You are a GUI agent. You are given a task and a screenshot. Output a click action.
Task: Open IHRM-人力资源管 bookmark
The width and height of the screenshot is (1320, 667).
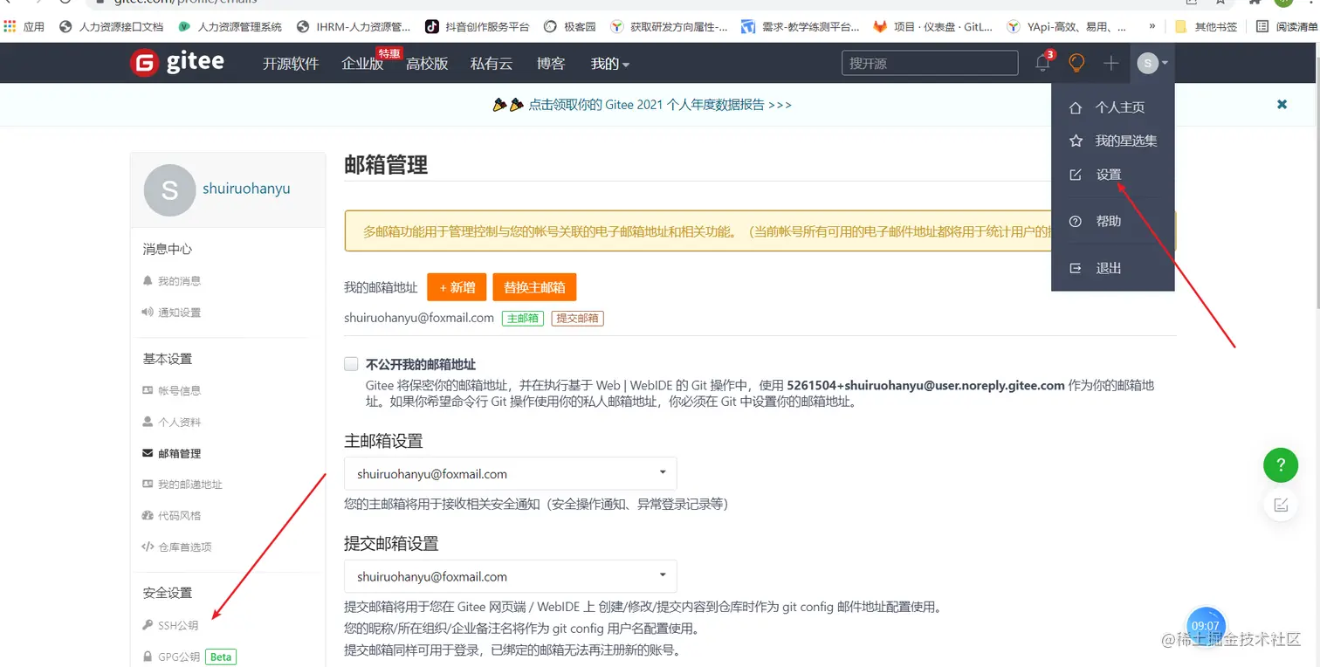(354, 26)
